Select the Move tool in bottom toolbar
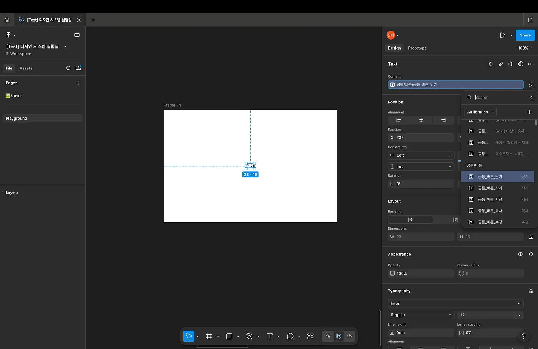Viewport: 538px width, 349px height. [x=189, y=336]
